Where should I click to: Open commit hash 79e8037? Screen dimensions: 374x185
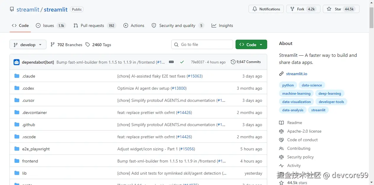[197, 62]
